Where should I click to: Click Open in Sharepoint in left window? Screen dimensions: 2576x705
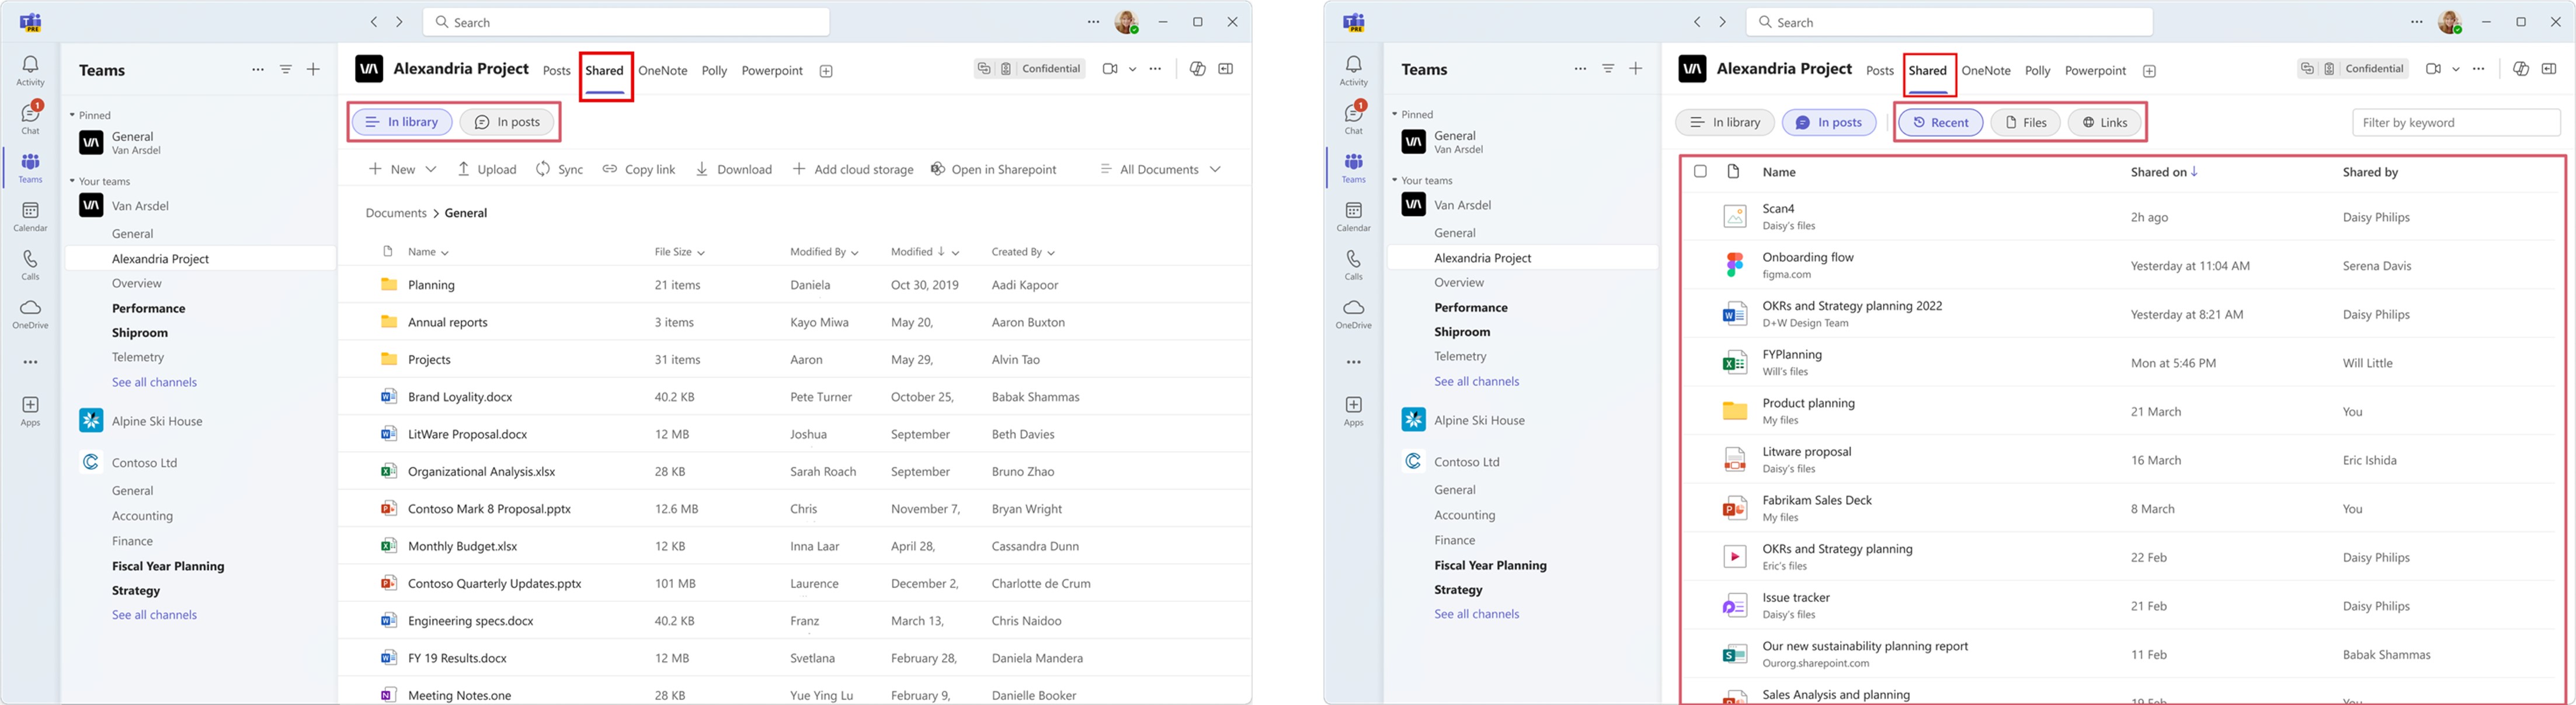tap(993, 169)
